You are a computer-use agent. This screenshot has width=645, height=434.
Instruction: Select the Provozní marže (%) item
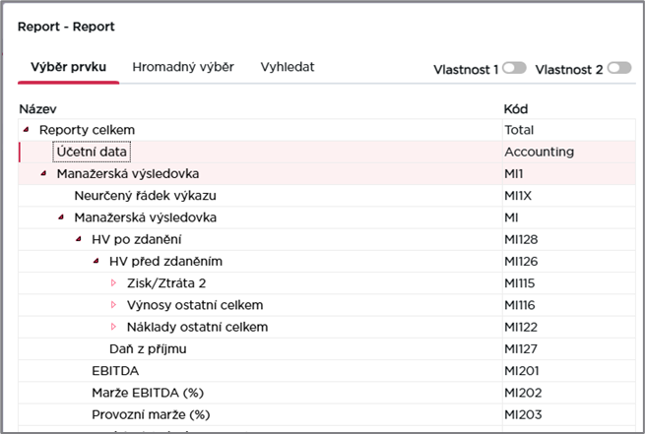pos(151,414)
